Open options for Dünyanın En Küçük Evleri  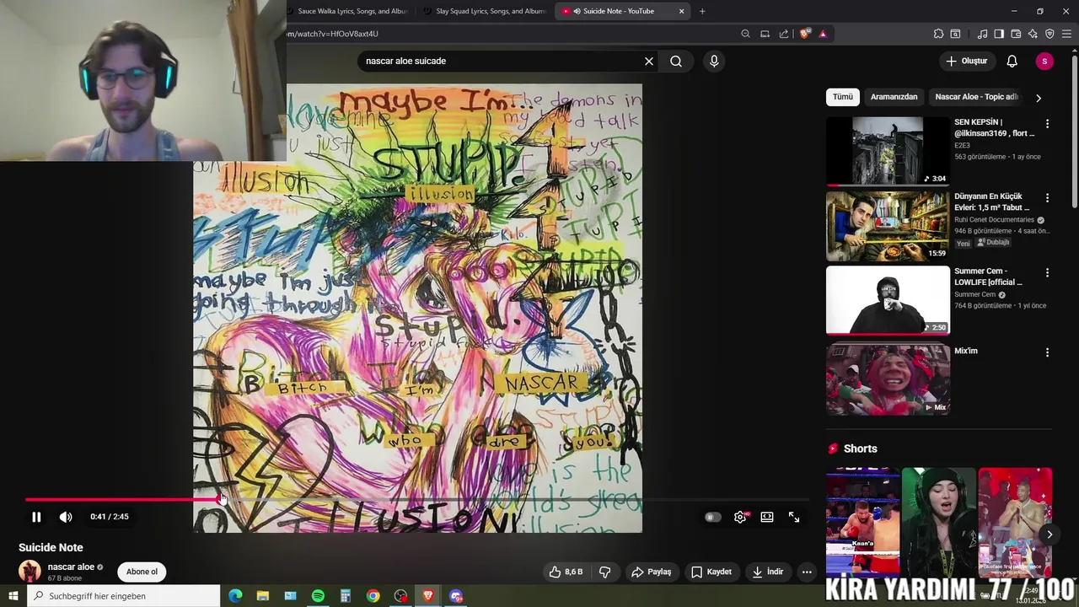(1047, 197)
